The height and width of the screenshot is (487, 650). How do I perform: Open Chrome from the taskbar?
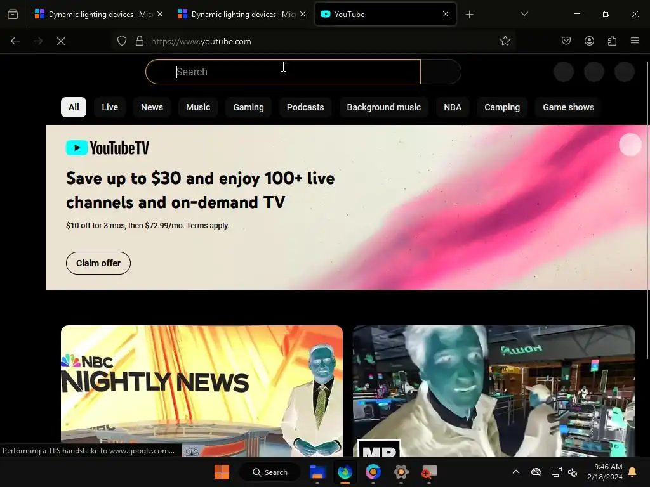point(373,472)
